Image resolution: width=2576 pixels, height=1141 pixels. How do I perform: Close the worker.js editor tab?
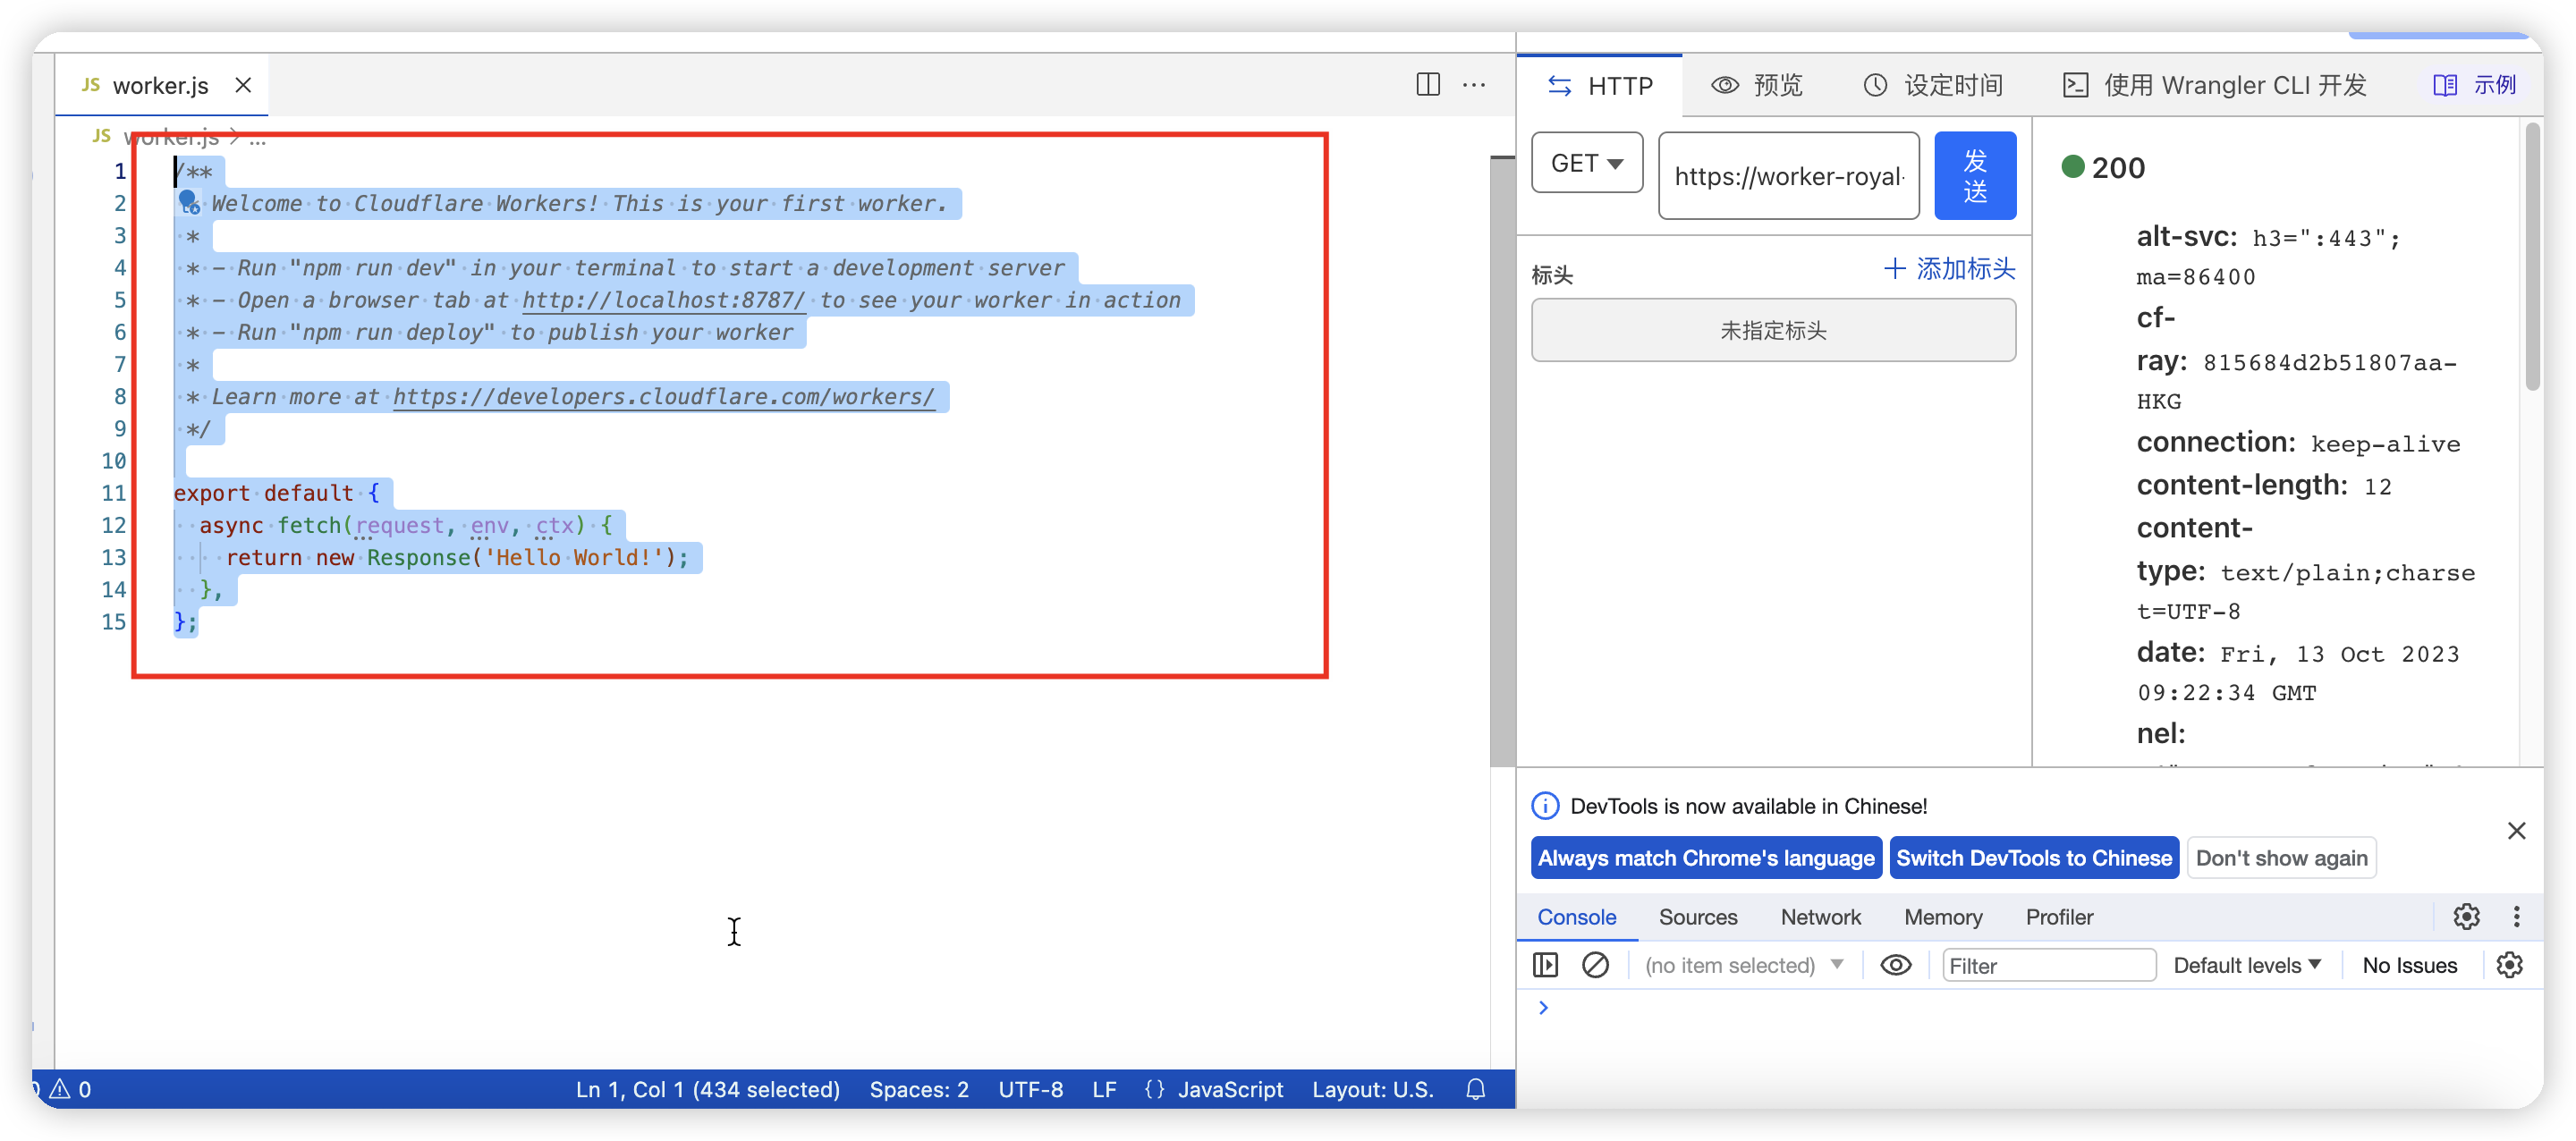tap(243, 85)
